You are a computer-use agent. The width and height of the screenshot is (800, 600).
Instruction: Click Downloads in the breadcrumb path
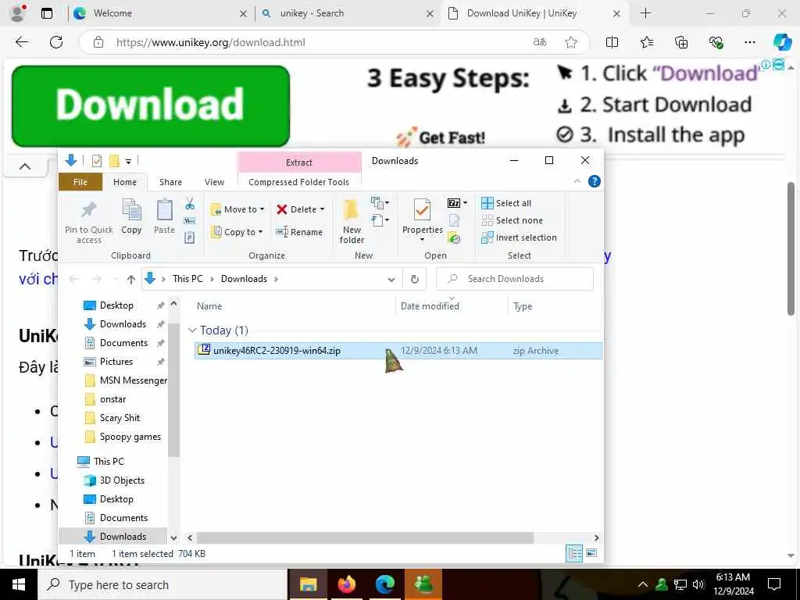tap(244, 279)
